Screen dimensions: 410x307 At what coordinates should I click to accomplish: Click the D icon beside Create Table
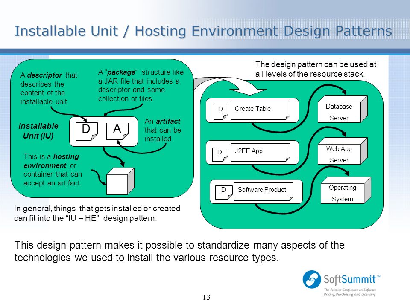coord(221,112)
